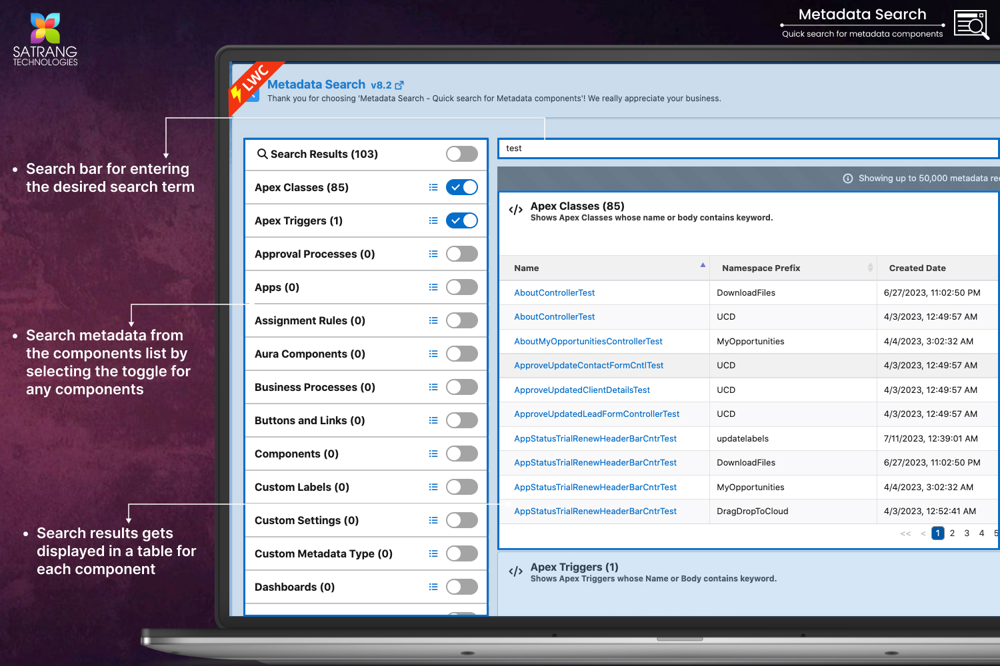Go to results page 2
The width and height of the screenshot is (1000, 666).
[953, 533]
